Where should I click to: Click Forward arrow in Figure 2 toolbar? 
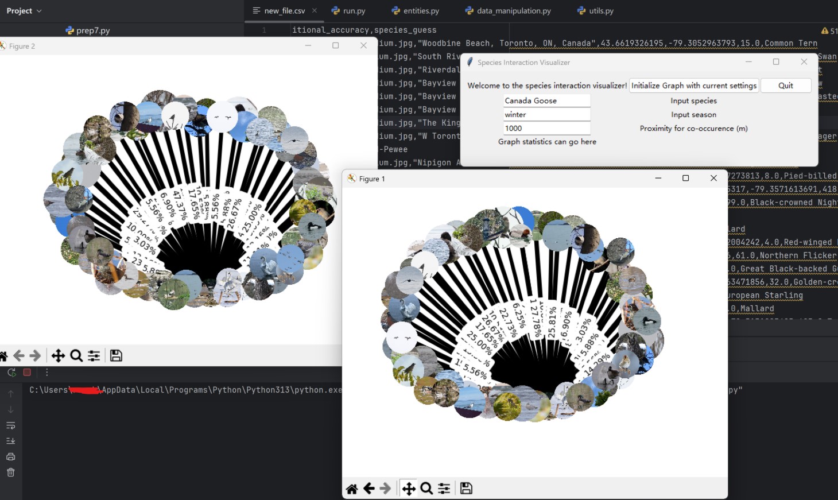click(35, 356)
